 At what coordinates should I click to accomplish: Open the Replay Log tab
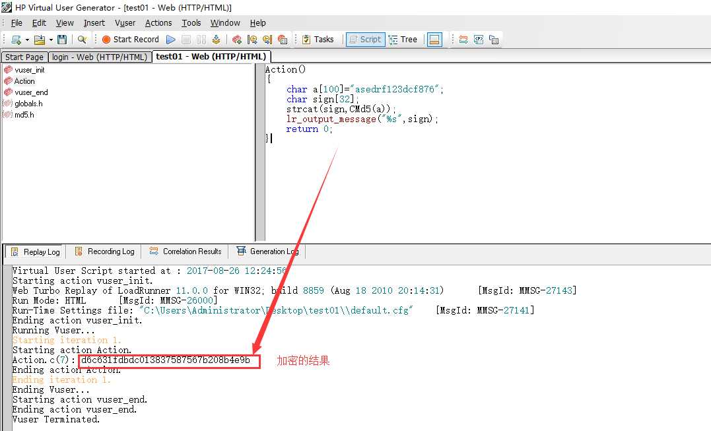pyautogui.click(x=36, y=252)
